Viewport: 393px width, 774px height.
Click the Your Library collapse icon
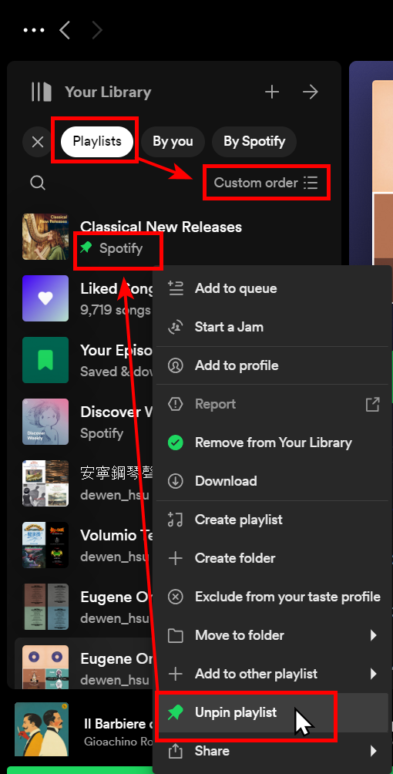[42, 92]
